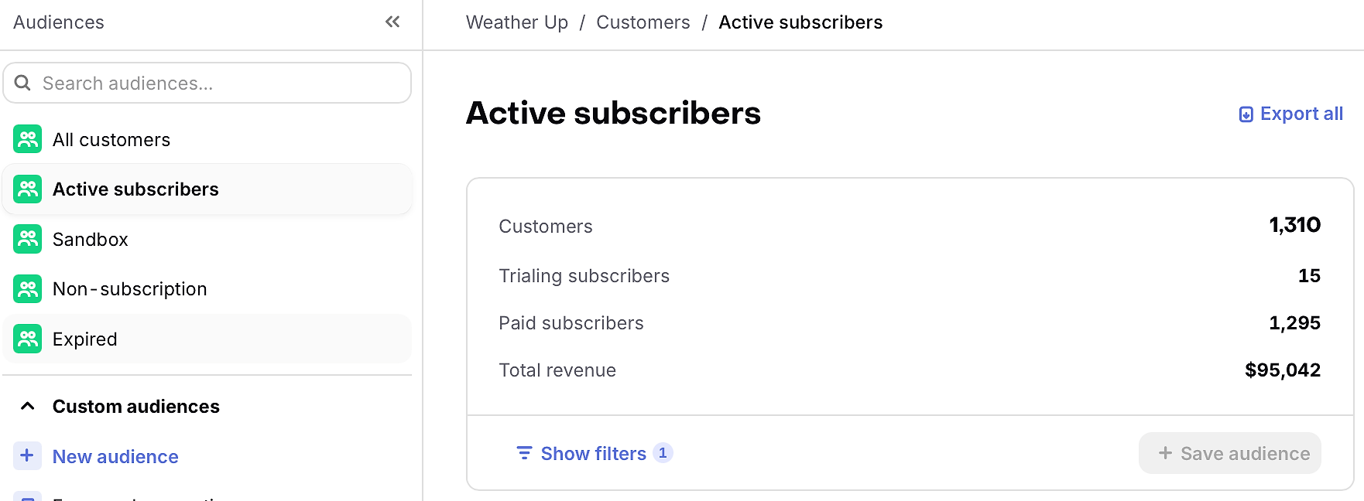Click the Active subscribers green people icon
The width and height of the screenshot is (1364, 501).
(x=28, y=189)
